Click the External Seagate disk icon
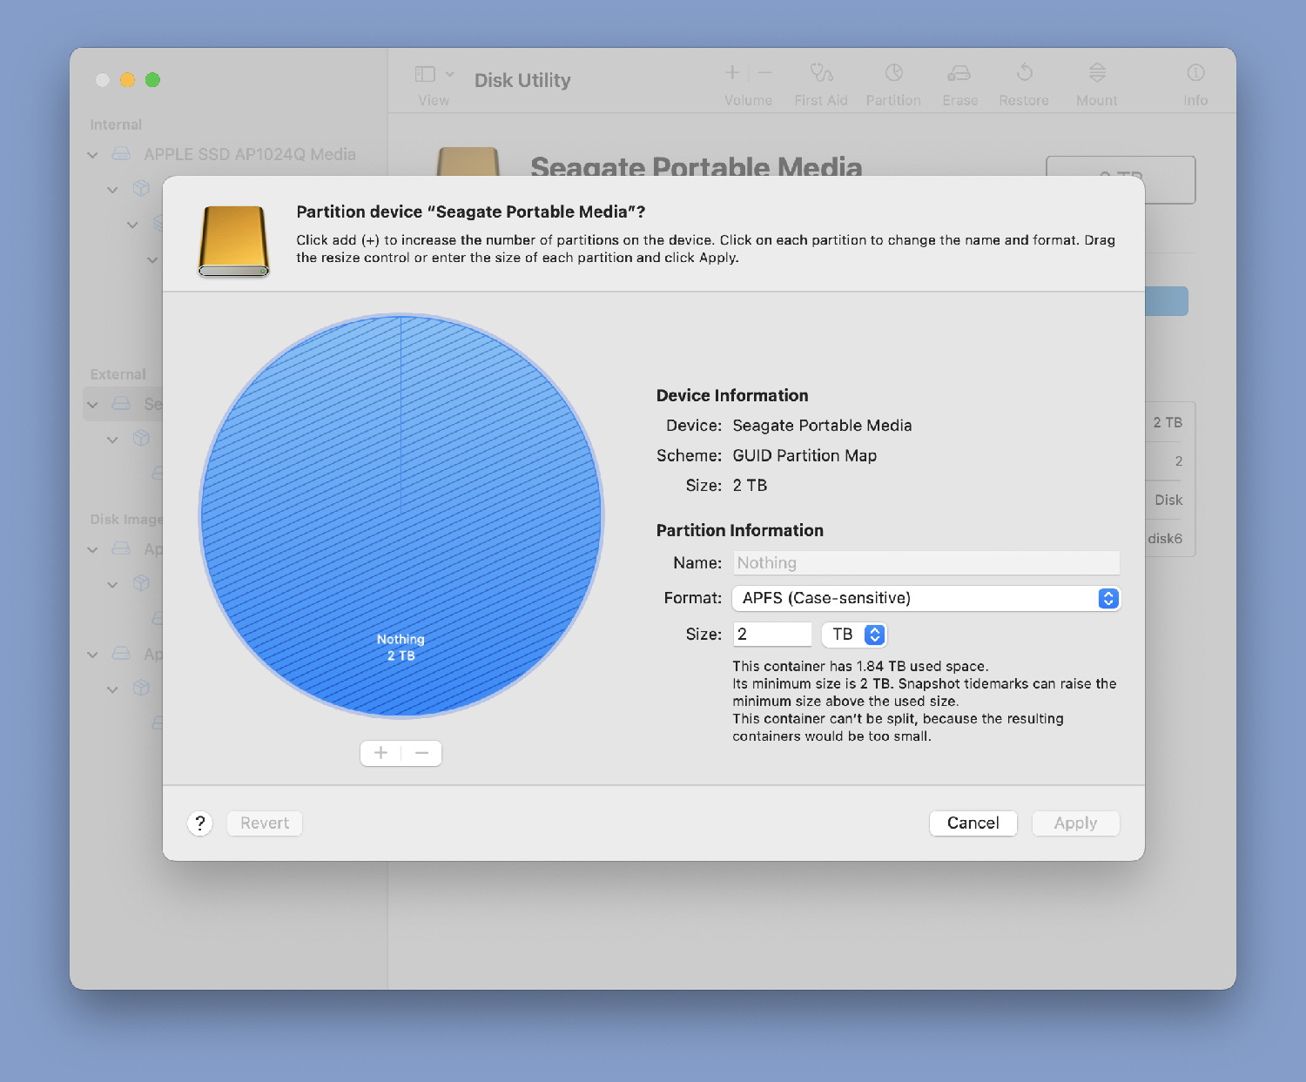This screenshot has height=1082, width=1306. coord(121,404)
